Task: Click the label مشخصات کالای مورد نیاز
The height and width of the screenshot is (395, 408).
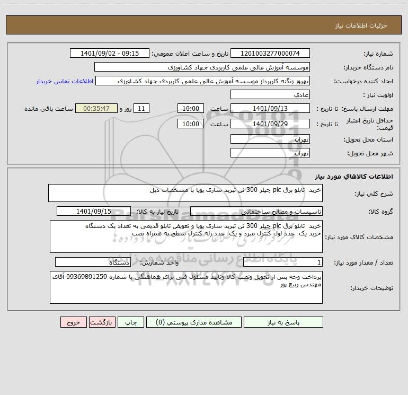Action: [x=359, y=237]
